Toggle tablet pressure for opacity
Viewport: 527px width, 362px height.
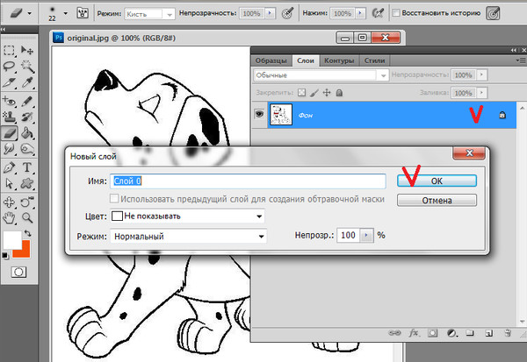(287, 13)
